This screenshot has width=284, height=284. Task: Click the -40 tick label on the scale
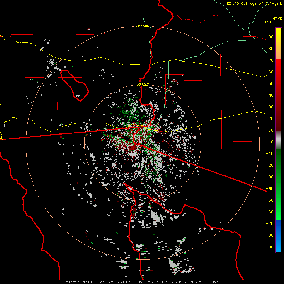click(x=270, y=189)
